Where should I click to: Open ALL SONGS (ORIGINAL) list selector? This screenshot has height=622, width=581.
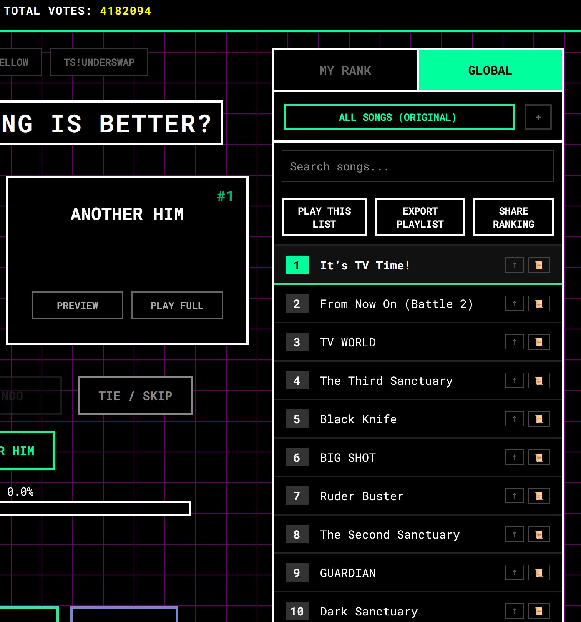pyautogui.click(x=399, y=117)
